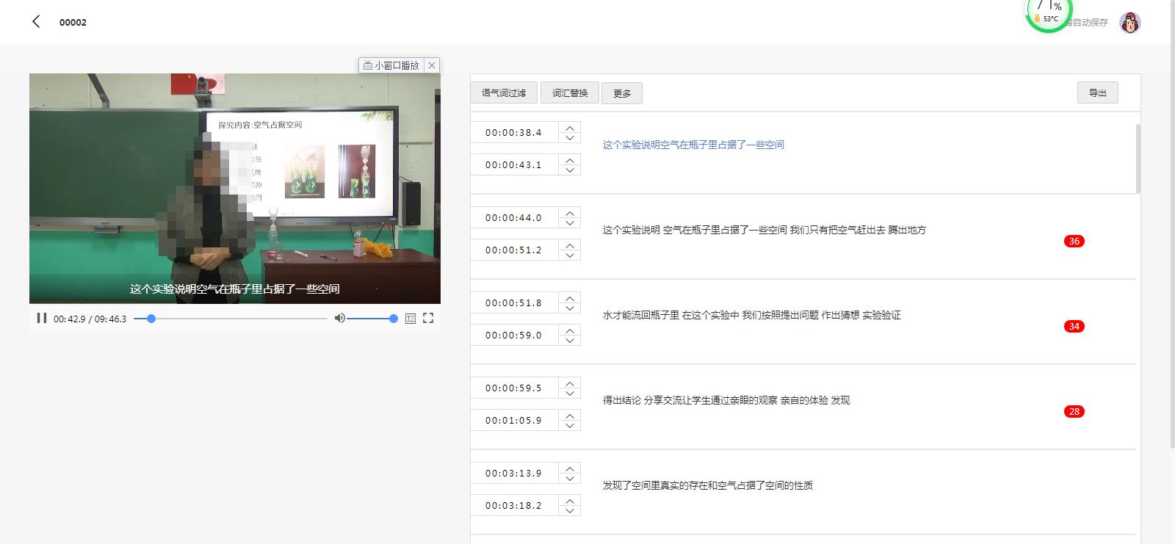Decrease end time 00:00:59.0
Screen dimensions: 1175x544
570,341
